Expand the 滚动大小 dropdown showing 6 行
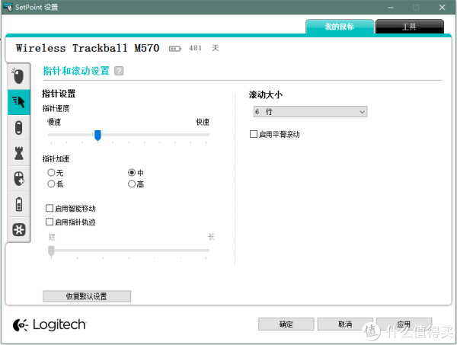Screen dimensions: 457x345 coord(308,112)
